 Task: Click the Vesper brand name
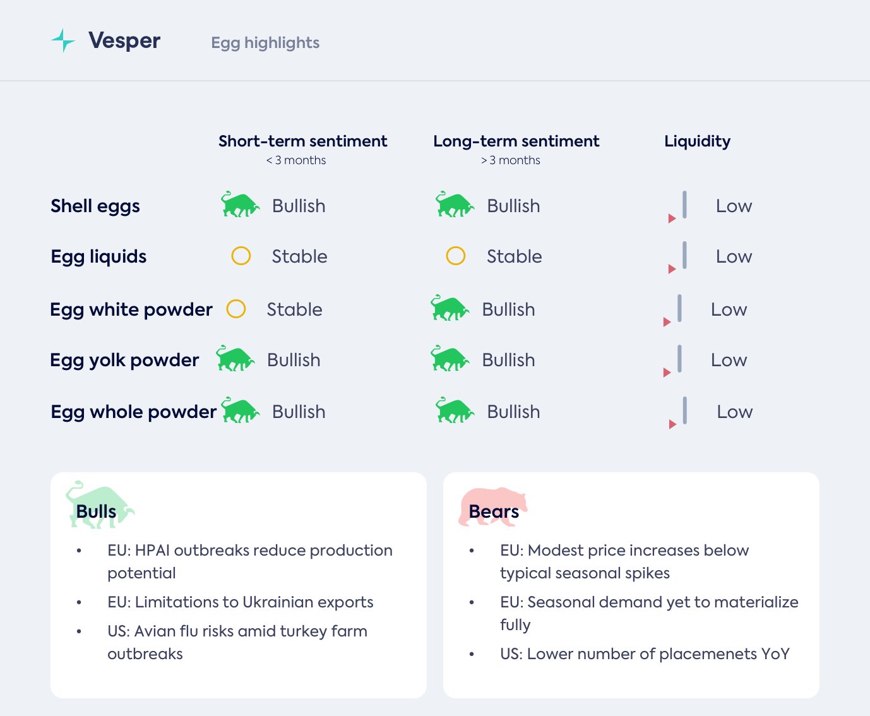point(124,40)
